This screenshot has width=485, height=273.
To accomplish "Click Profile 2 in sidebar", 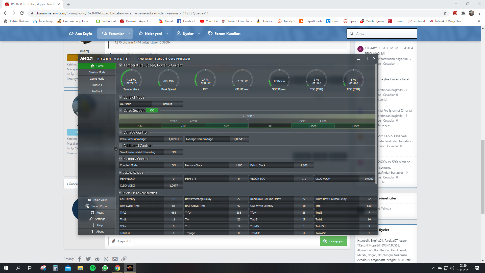I will coord(96,91).
